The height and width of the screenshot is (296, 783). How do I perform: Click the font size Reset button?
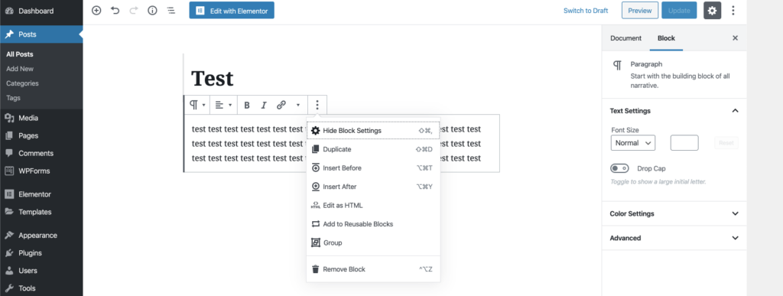726,143
